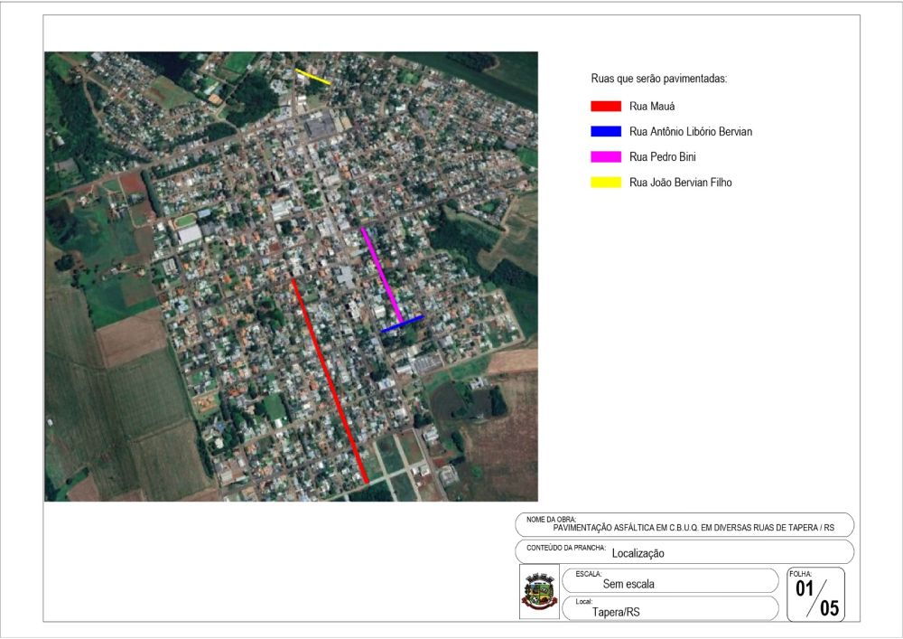Viewport: 903px width, 639px height.
Task: Click the "Rua João Bervian Filho" label
Action: click(x=681, y=183)
